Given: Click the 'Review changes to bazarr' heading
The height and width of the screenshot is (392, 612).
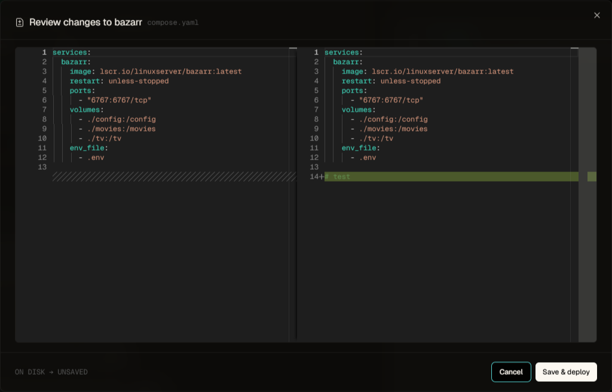Looking at the screenshot, I should [85, 22].
